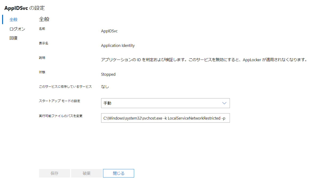Click the Application Identity display name
Screen dimensions: 320x181
(118, 45)
